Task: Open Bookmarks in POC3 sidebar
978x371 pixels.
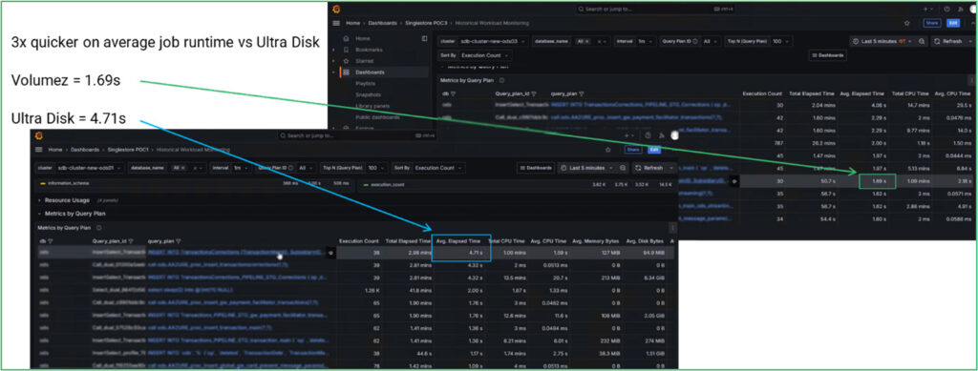Action: [x=369, y=50]
